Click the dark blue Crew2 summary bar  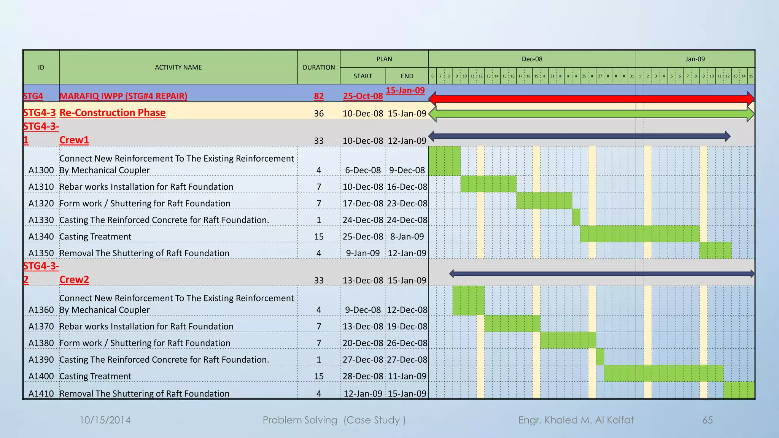601,274
